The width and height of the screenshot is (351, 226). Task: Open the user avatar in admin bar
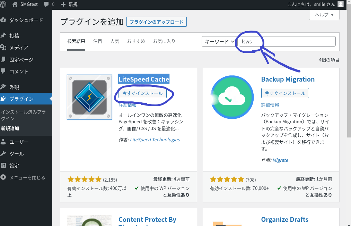pyautogui.click(x=341, y=4)
